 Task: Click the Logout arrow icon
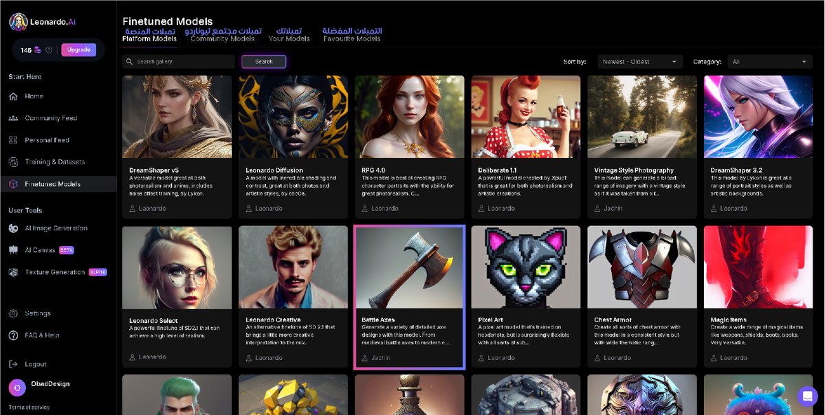[x=13, y=364]
